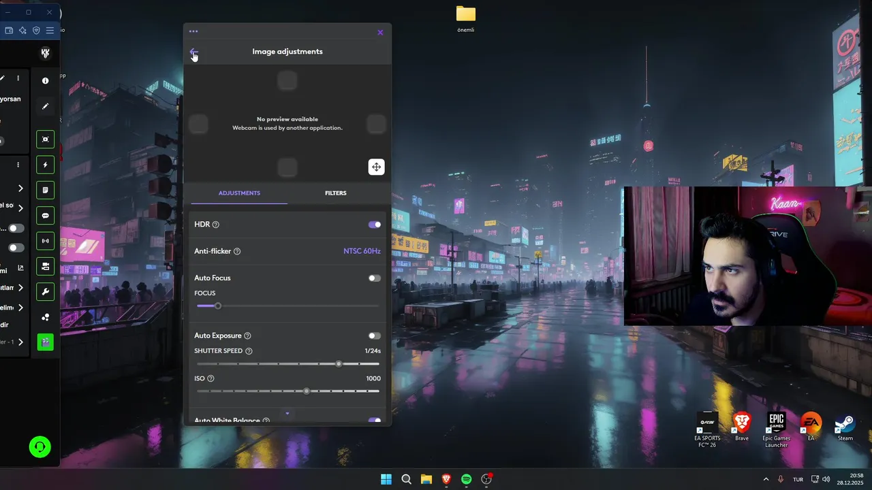
Task: Toggle the gray switch just above the 'mi' row
Action: (x=15, y=248)
